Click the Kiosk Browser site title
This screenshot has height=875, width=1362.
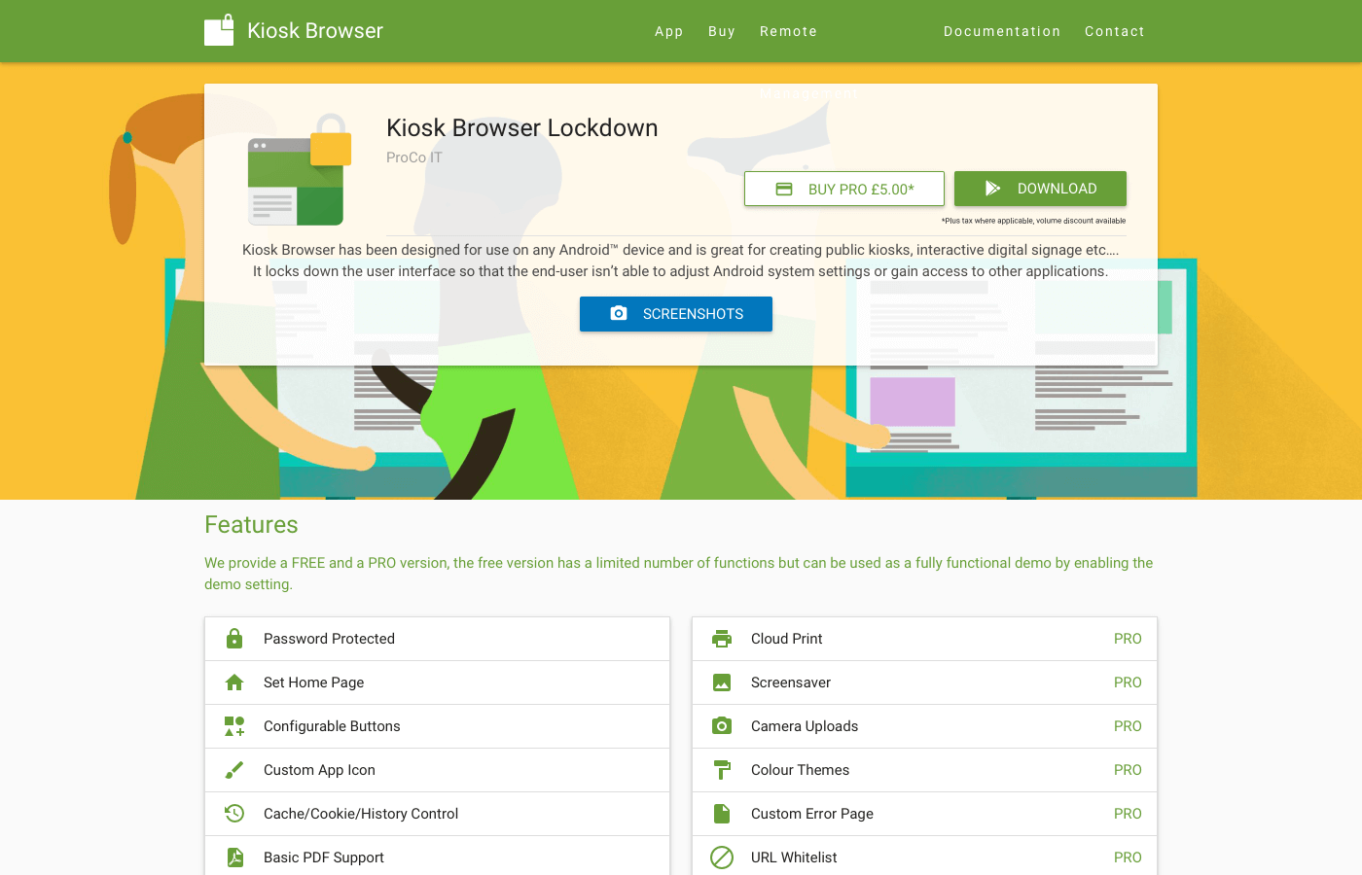coord(315,31)
